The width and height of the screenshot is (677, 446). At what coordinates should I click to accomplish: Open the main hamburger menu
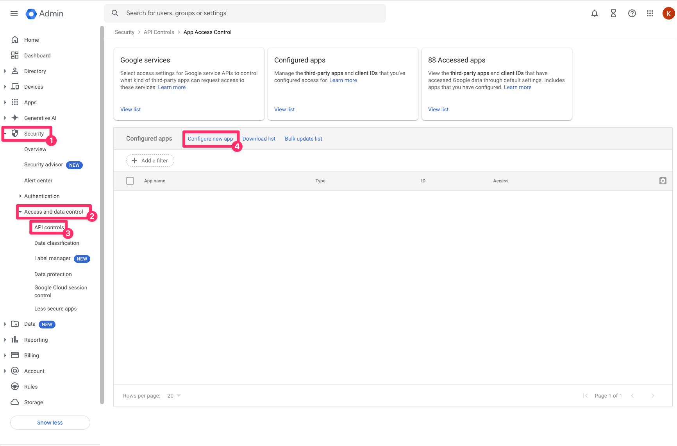click(x=14, y=13)
